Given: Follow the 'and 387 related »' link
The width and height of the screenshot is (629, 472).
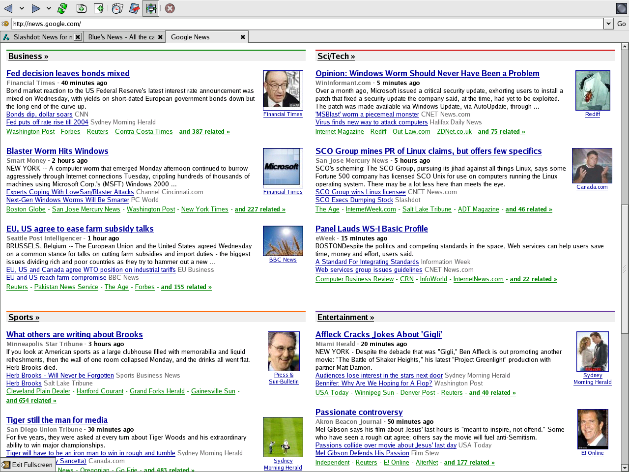Looking at the screenshot, I should 204,131.
